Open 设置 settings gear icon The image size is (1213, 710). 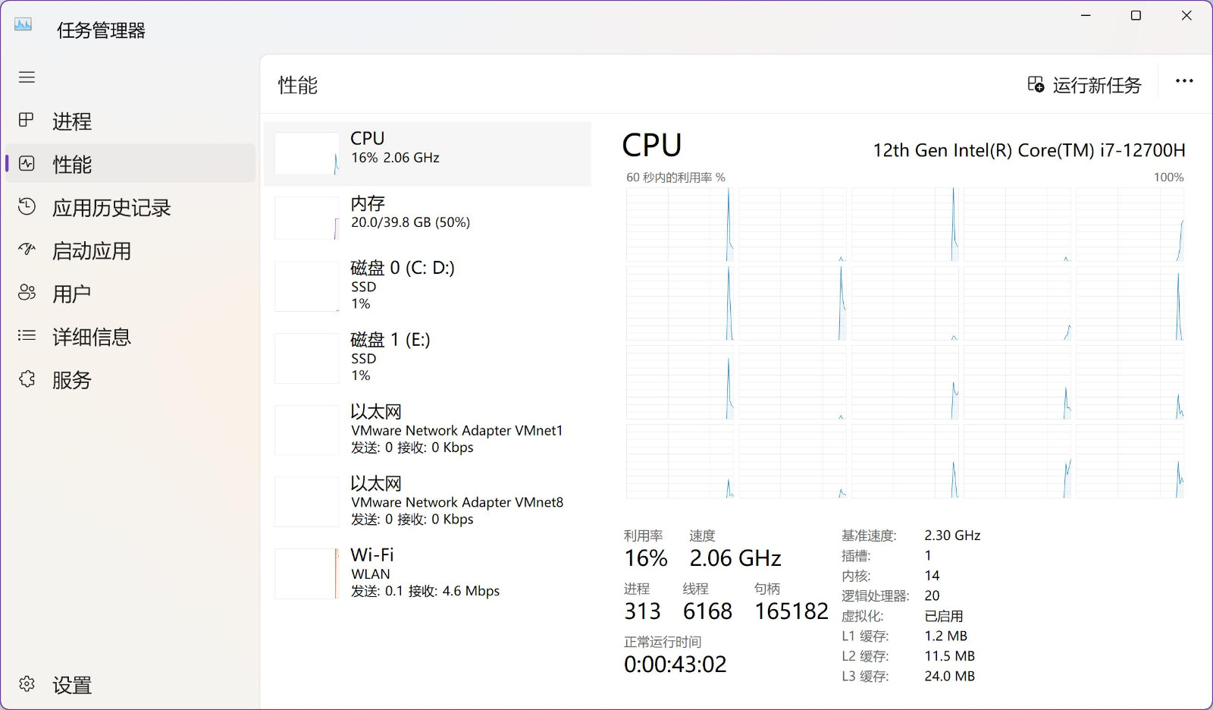tap(27, 684)
